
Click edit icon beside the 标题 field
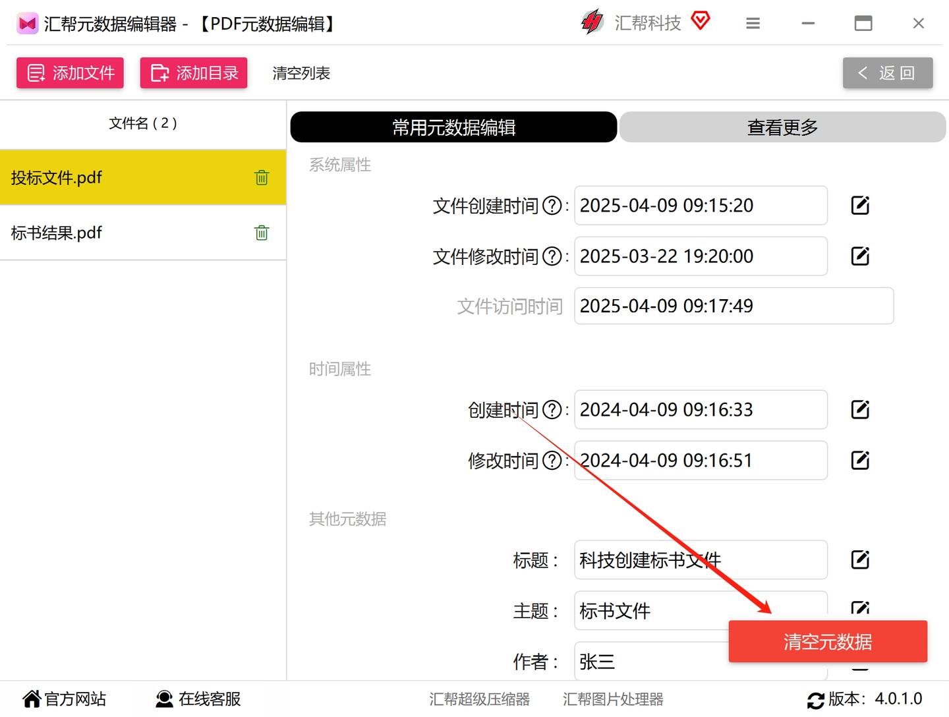pos(860,560)
